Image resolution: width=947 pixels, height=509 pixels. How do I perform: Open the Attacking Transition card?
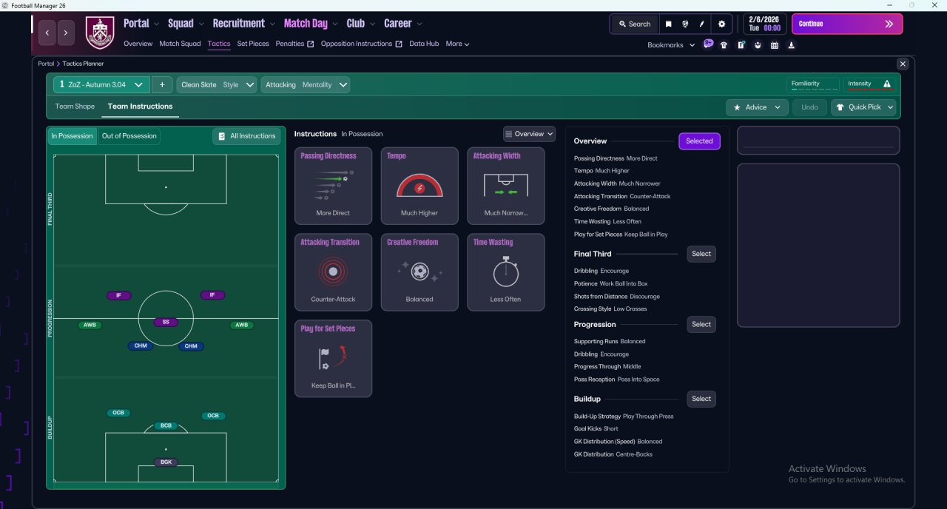pyautogui.click(x=333, y=272)
